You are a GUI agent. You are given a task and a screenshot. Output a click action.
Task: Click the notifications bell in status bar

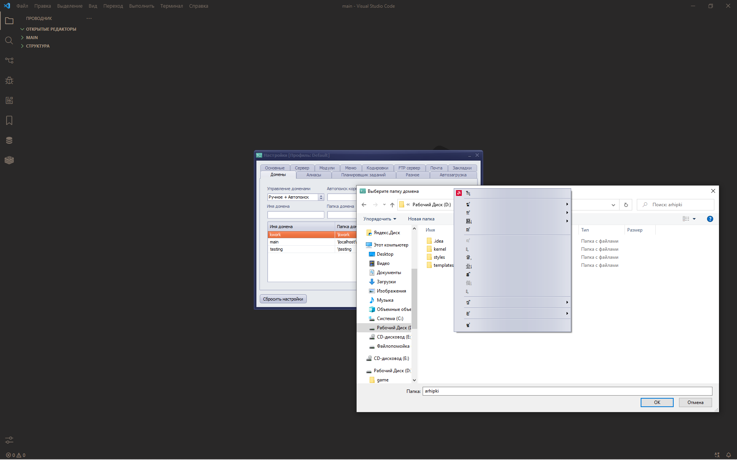pos(728,455)
